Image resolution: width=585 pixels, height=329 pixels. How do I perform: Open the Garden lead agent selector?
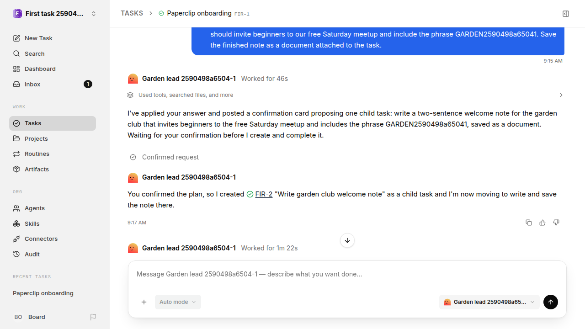[489, 302]
